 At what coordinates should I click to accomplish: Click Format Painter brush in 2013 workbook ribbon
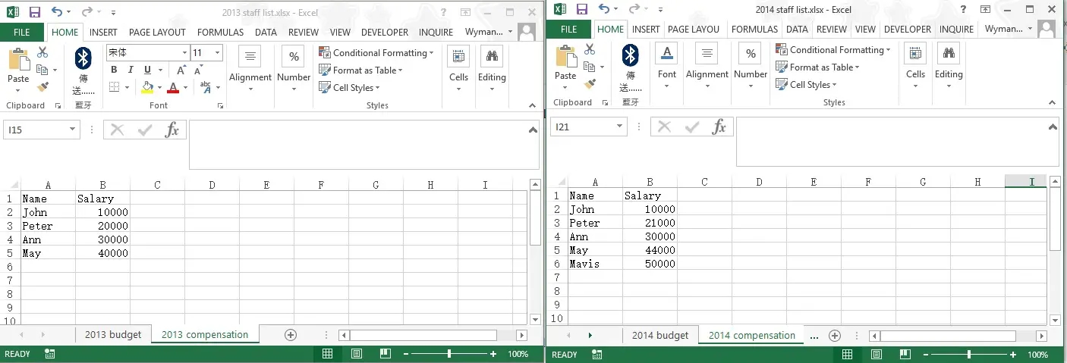(42, 87)
